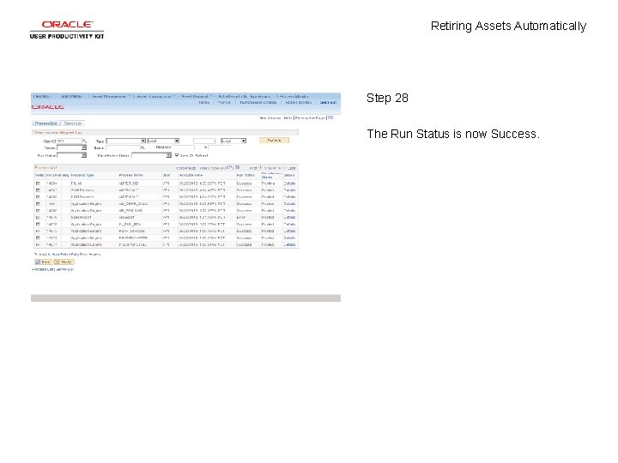Click the Save button with disk icon
618x463 pixels.
click(x=43, y=262)
